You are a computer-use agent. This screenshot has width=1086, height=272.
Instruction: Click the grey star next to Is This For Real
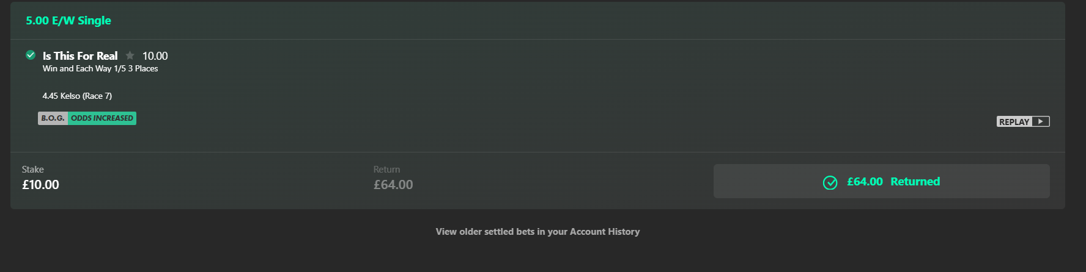[x=130, y=55]
